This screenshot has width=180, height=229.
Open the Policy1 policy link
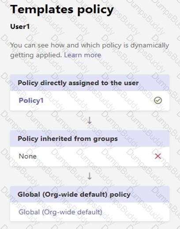[x=31, y=101]
